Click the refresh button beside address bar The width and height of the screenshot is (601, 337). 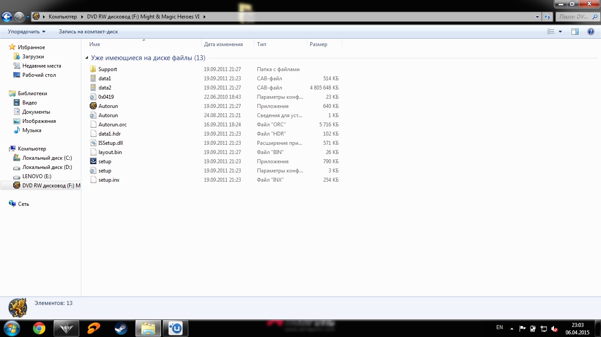coord(547,17)
